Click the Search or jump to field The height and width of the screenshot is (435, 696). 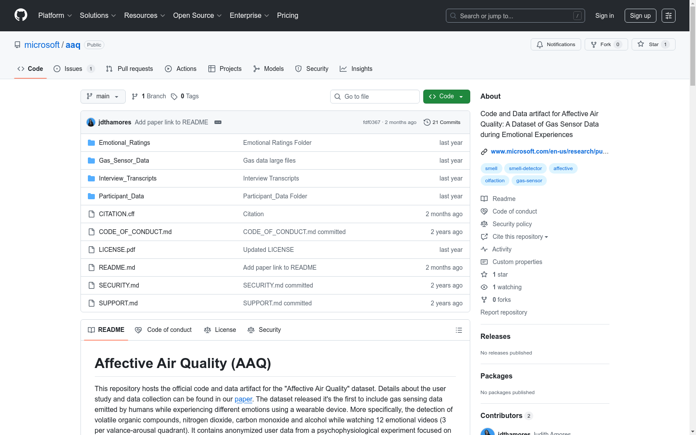[515, 16]
